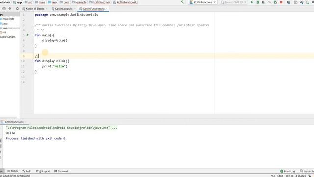Screen dimensions: 314x177
Task: Select the KotlinFunctions.kt editor tab
Action: [x=94, y=9]
